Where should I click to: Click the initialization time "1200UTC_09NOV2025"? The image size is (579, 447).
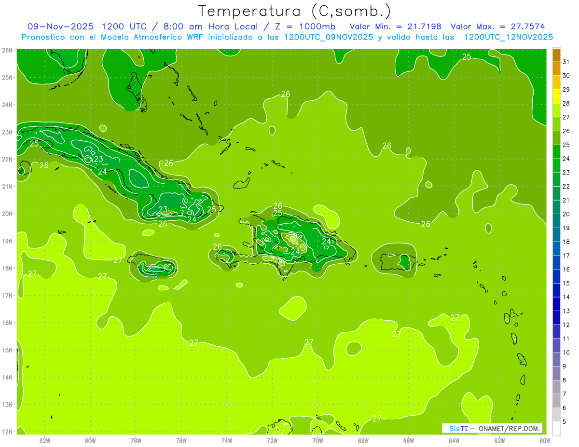(x=328, y=37)
